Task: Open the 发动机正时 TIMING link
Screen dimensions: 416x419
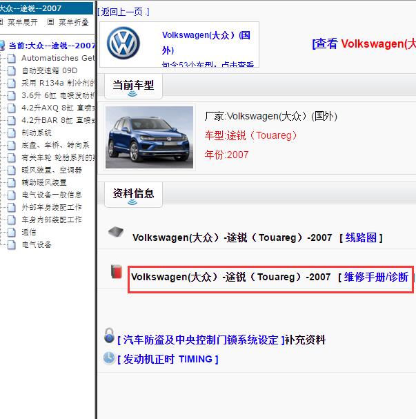Action: pyautogui.click(x=168, y=359)
